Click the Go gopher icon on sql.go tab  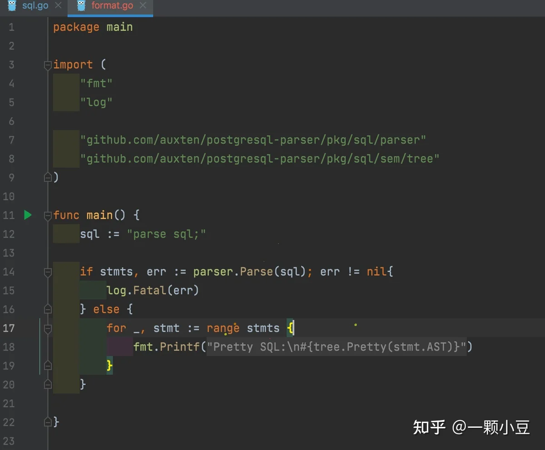point(12,6)
